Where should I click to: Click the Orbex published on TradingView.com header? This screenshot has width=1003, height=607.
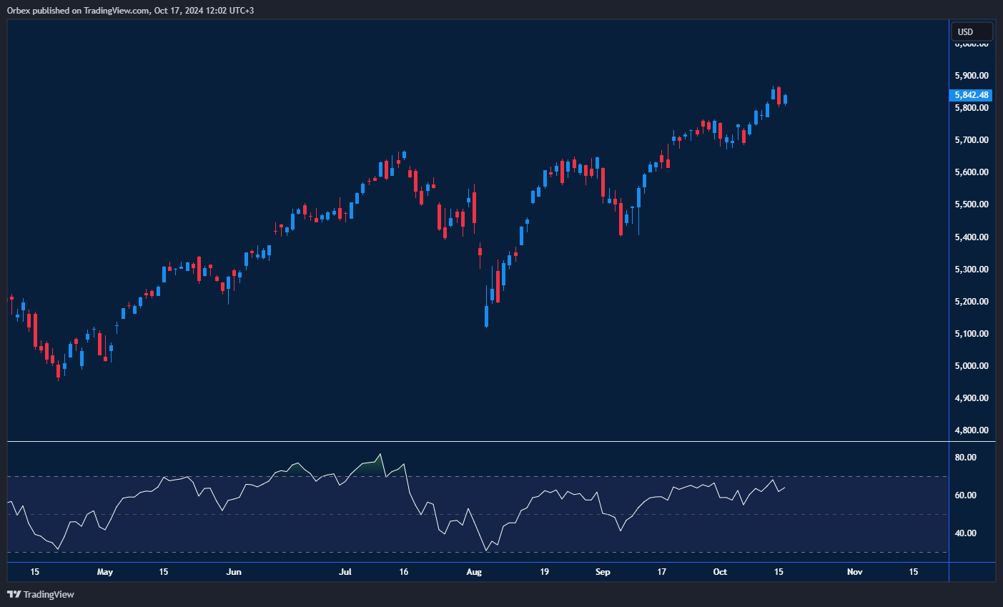[130, 11]
